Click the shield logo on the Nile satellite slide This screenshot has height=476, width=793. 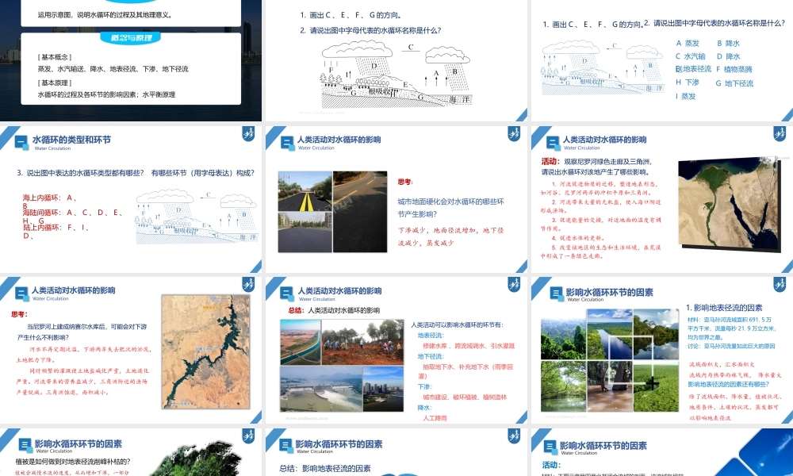[x=780, y=134]
